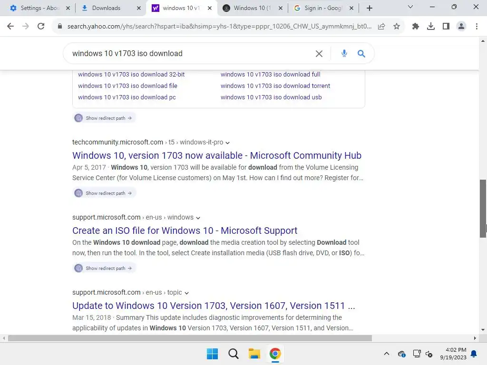Close the Settings tab
Viewport: 487px width, 365px height.
tap(68, 8)
